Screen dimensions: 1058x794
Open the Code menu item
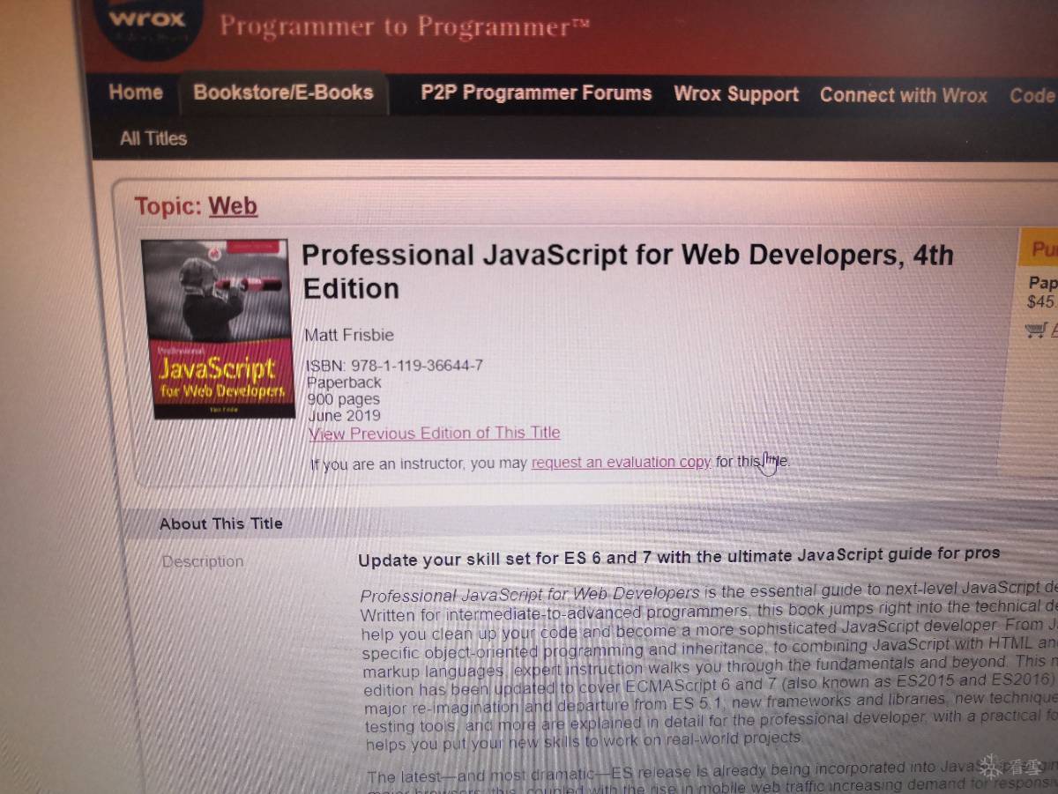(x=1033, y=95)
